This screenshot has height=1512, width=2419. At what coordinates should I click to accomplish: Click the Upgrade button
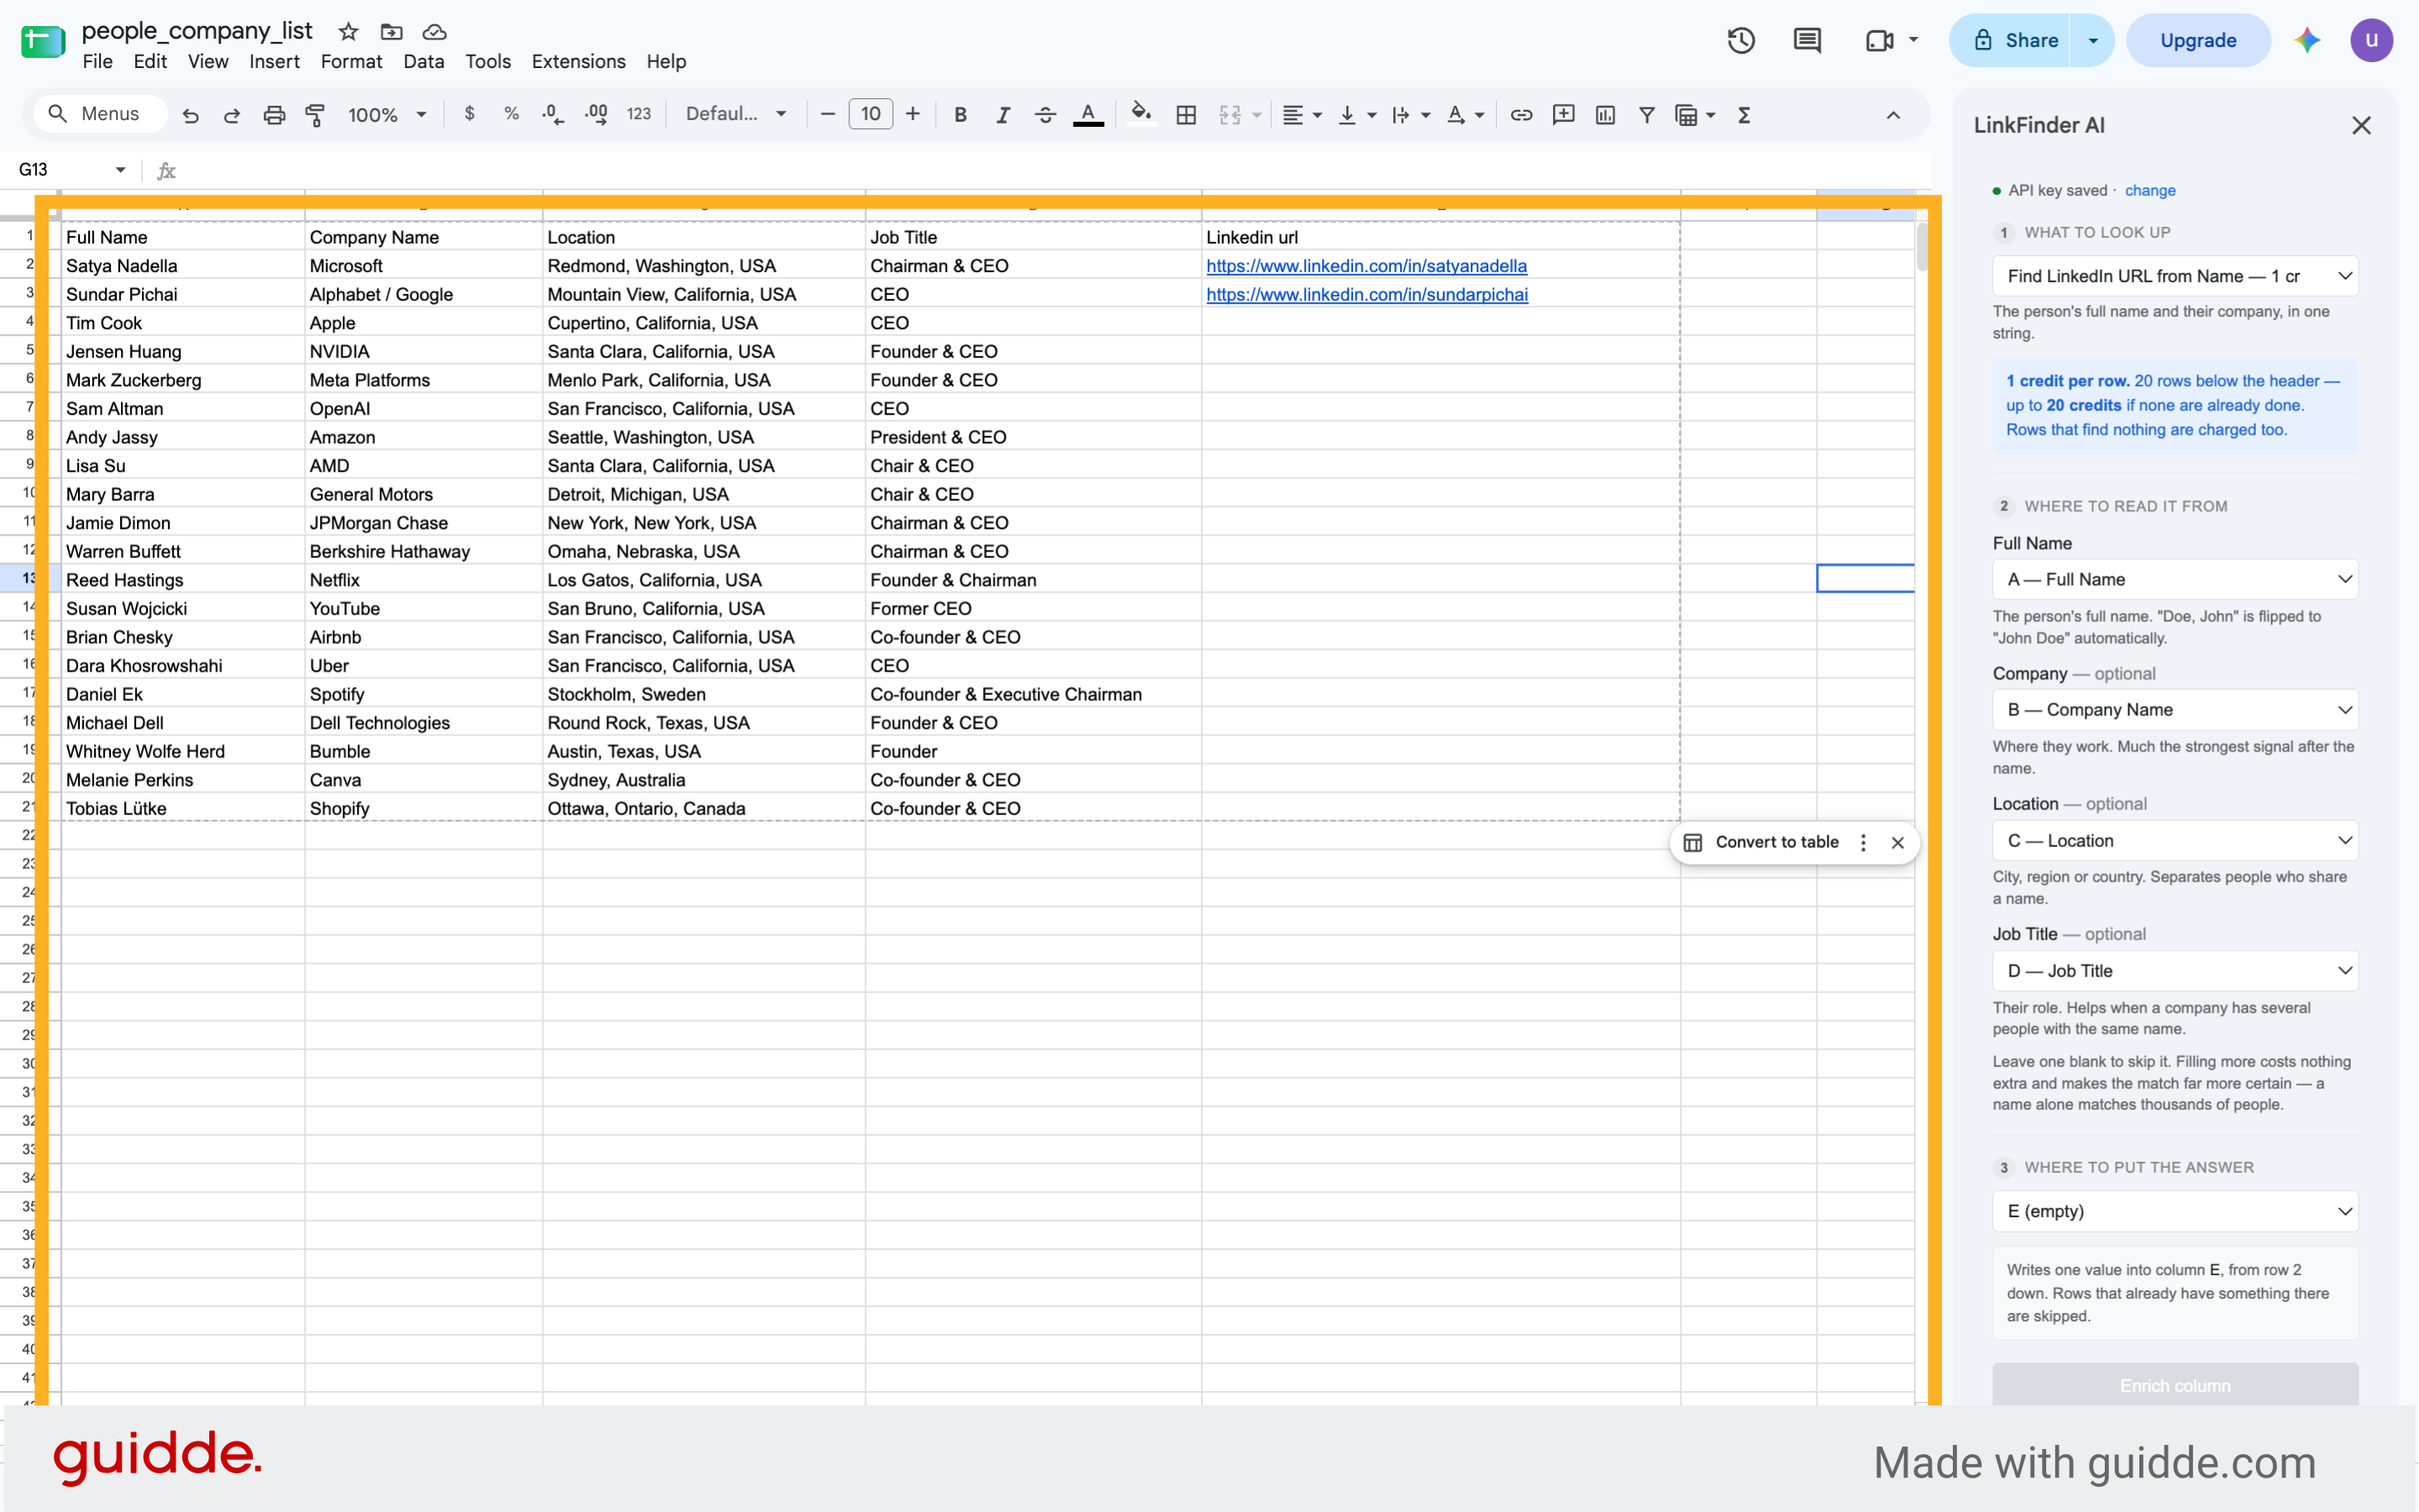(x=2198, y=40)
